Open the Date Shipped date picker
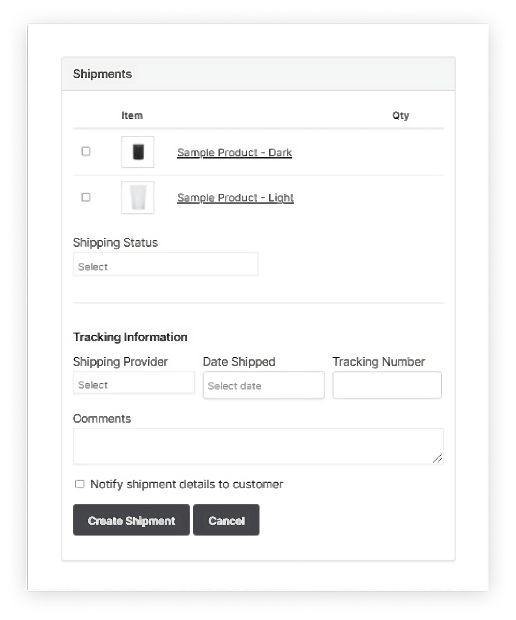The width and height of the screenshot is (516, 620). pyautogui.click(x=263, y=385)
